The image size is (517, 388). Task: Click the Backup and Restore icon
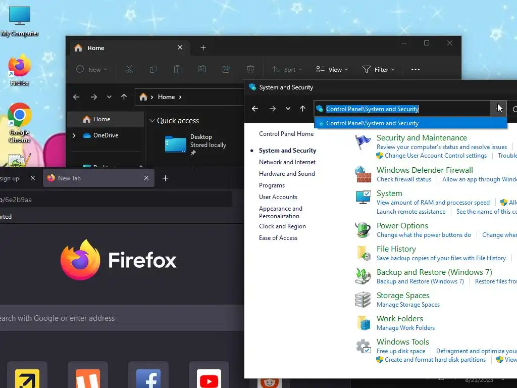(363, 276)
